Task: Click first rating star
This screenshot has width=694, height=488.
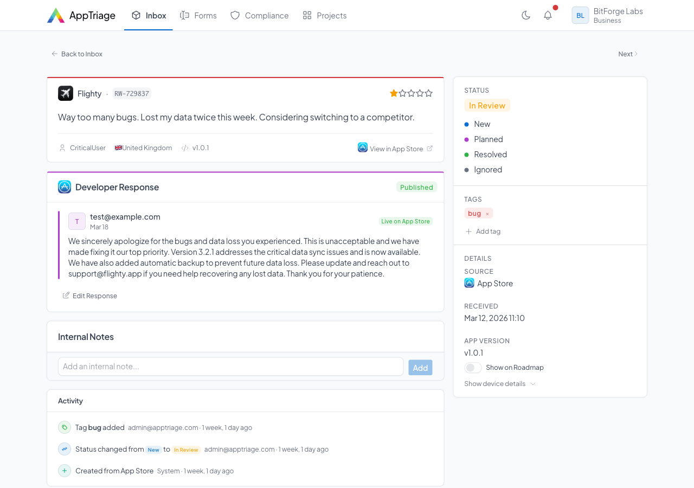Action: tap(394, 93)
